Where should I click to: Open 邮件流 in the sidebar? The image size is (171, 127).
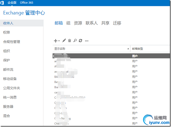(8, 70)
